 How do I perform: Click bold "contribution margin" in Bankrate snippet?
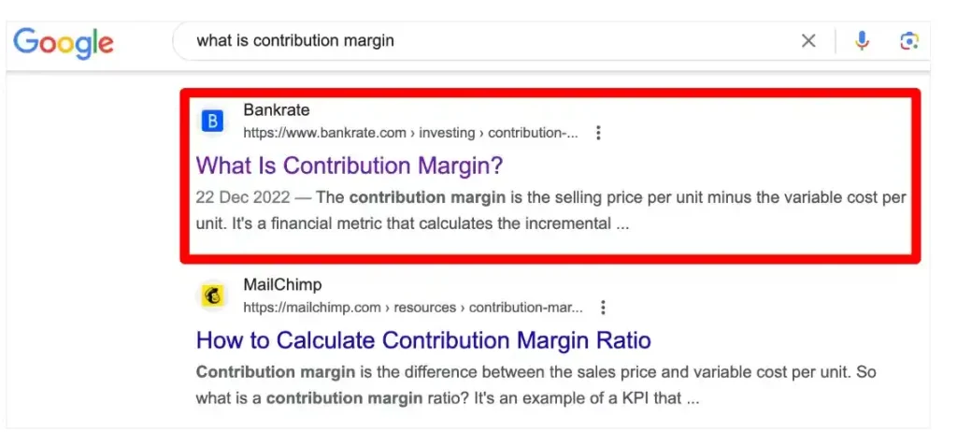pos(427,197)
